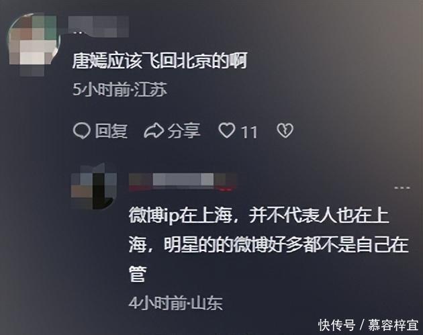Screen dimensions: 423x335
Task: Like the comment with the heart icon
Action: click(227, 131)
